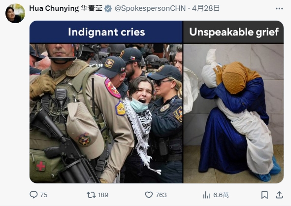
Task: Open Hua Chunying's profile avatar
Action: click(x=15, y=13)
